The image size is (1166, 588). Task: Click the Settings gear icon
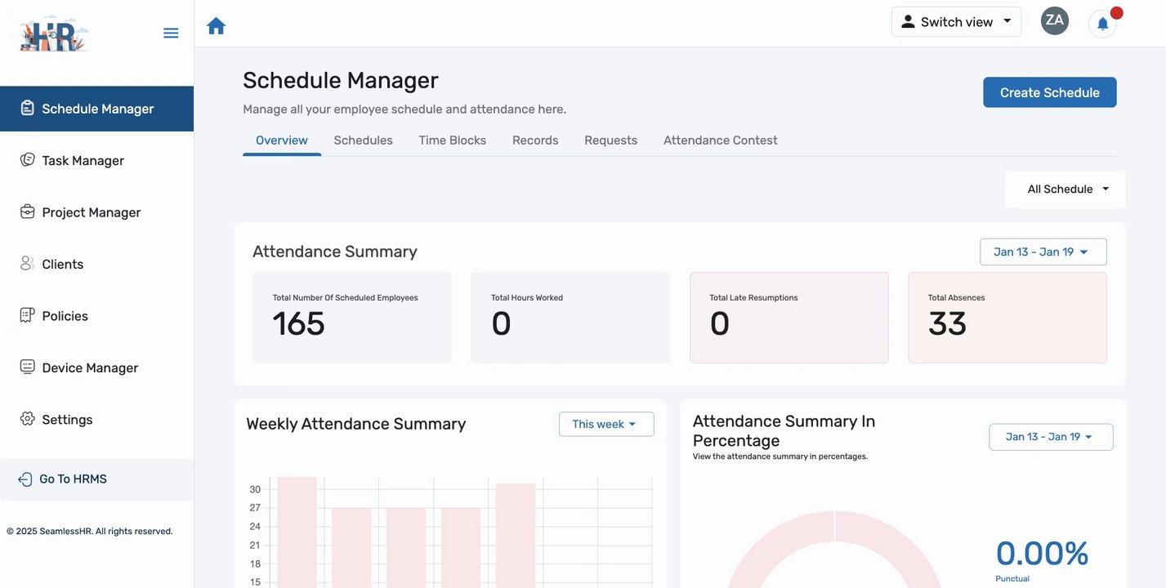tap(28, 419)
